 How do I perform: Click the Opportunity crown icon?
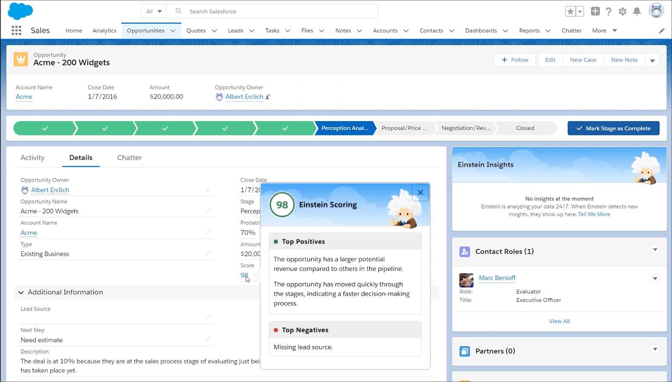(21, 59)
